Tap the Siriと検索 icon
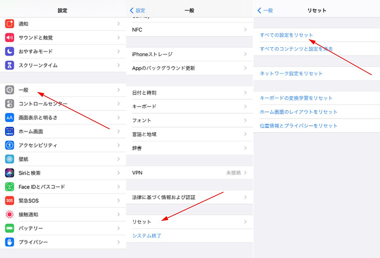 pos(9,173)
